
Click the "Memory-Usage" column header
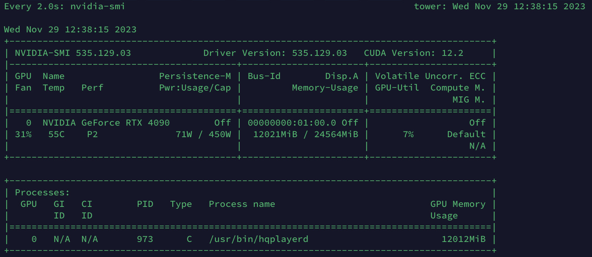(x=325, y=88)
